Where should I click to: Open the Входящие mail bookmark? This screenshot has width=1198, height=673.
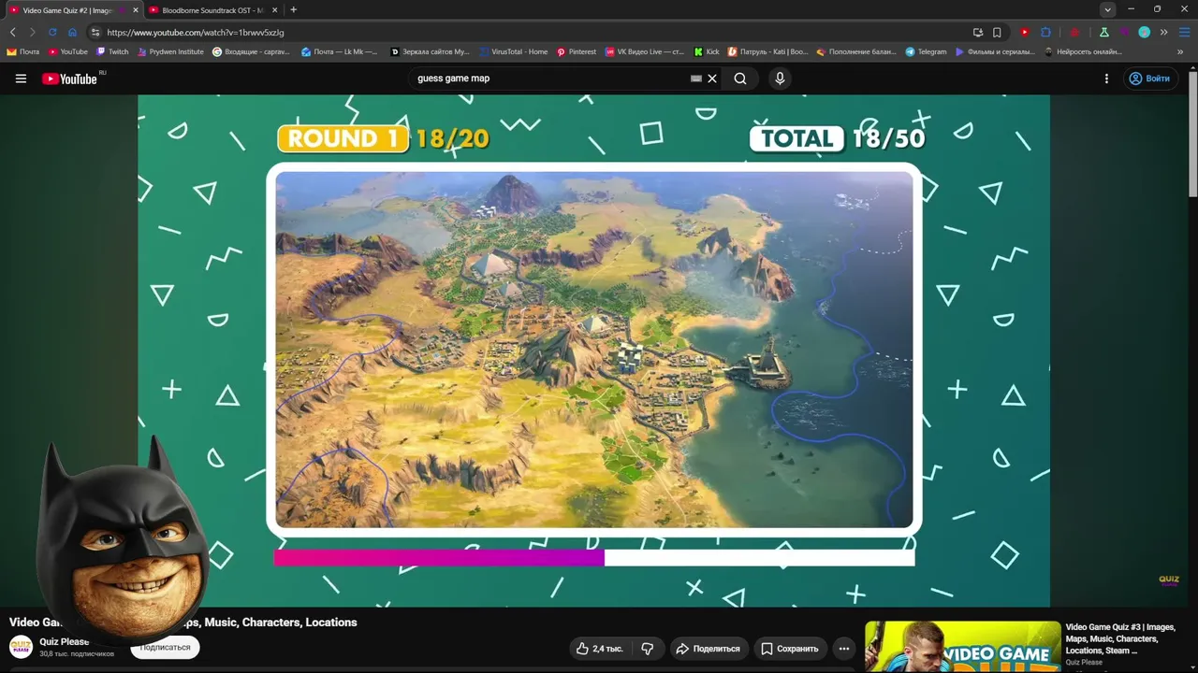click(251, 52)
